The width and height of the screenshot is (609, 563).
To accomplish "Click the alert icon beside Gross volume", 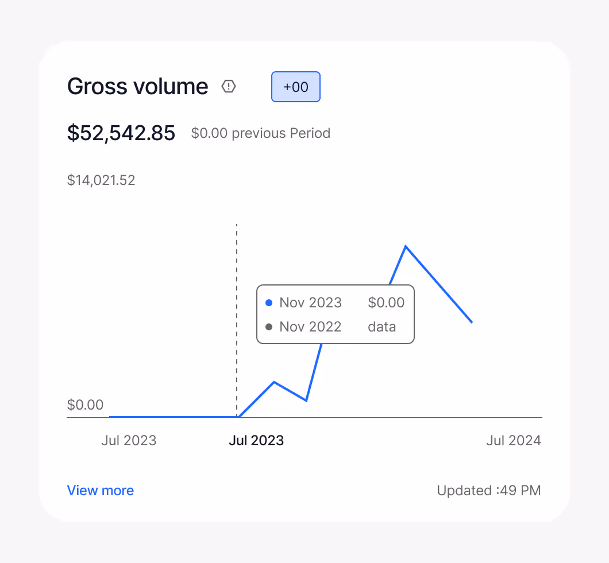I will click(x=229, y=86).
